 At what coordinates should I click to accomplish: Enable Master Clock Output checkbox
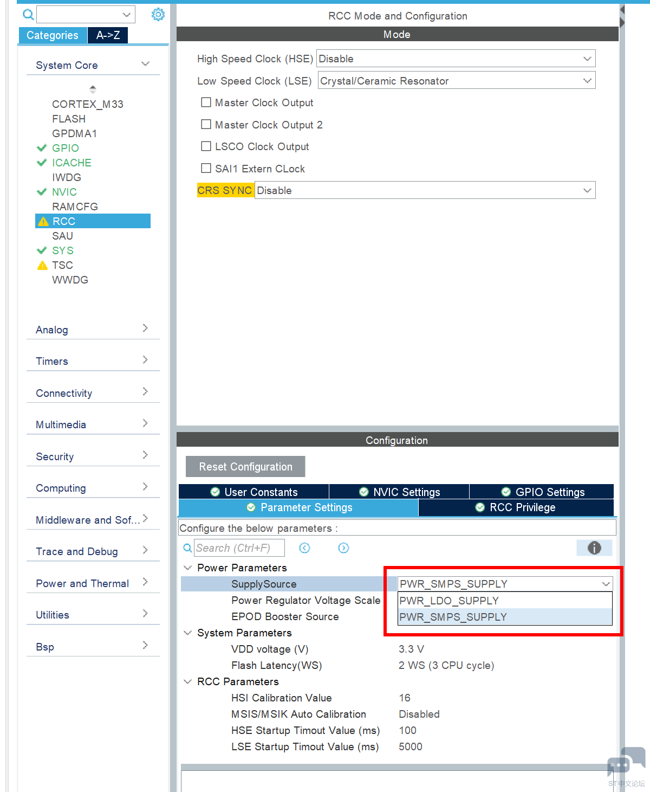coord(206,102)
